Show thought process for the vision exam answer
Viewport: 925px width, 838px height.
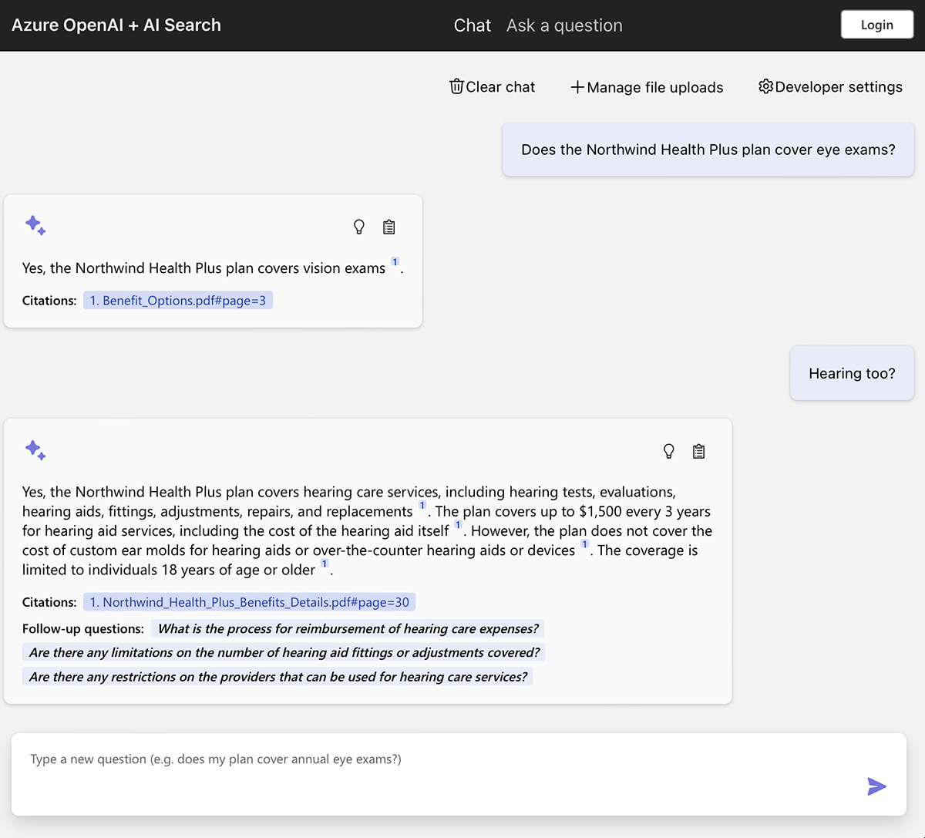coord(358,226)
